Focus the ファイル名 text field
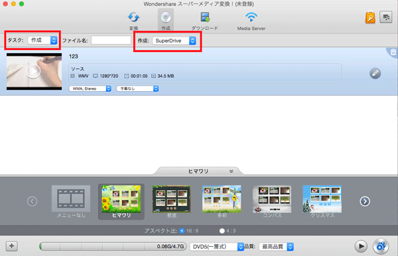 [x=111, y=40]
